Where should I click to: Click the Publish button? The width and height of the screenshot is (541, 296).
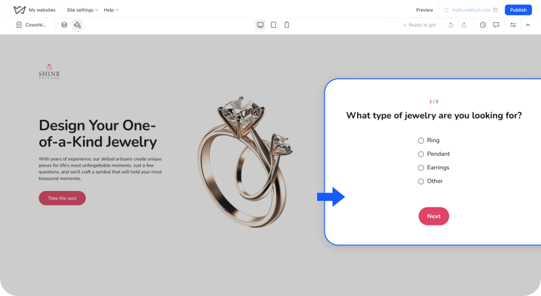click(x=518, y=10)
